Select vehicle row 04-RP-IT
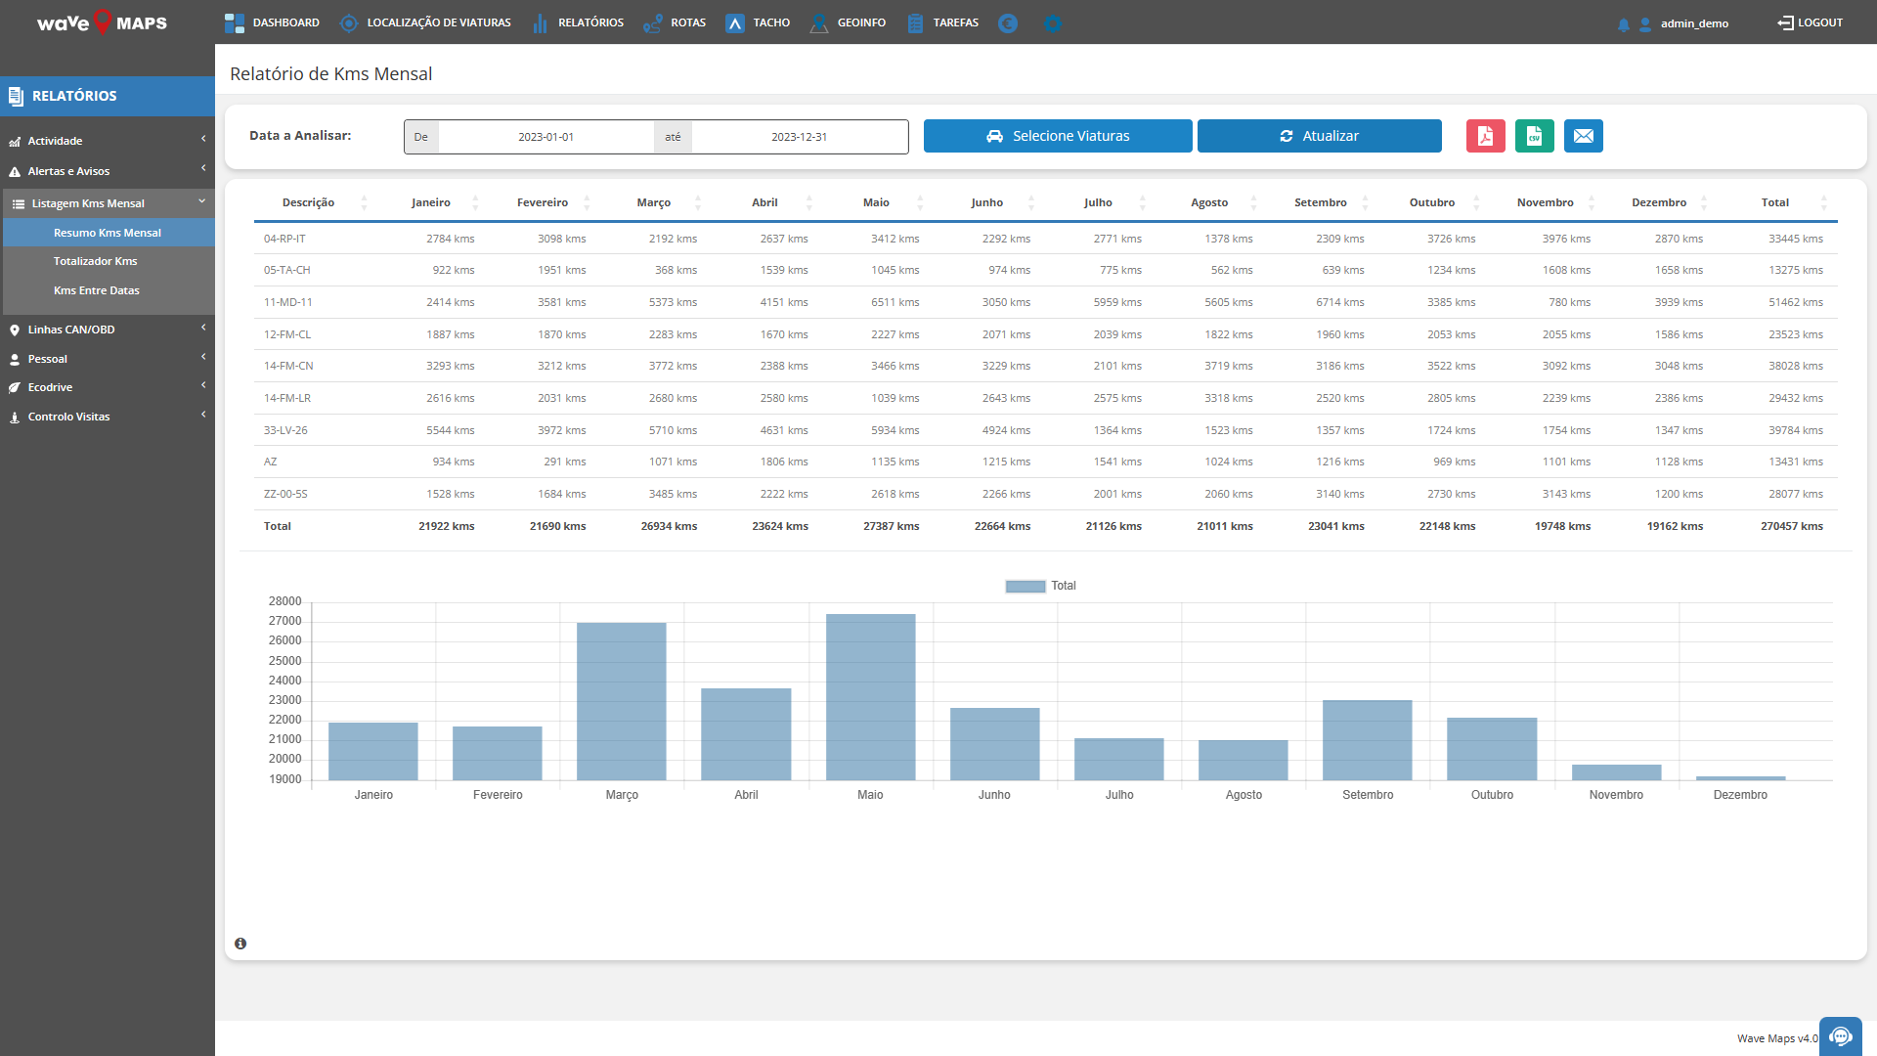 1044,239
